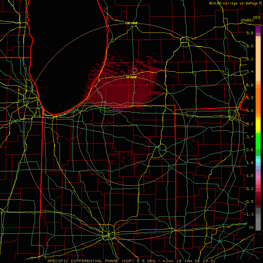Click the 1.8 scale value
Screen dimensions: 263x263
click(250, 162)
